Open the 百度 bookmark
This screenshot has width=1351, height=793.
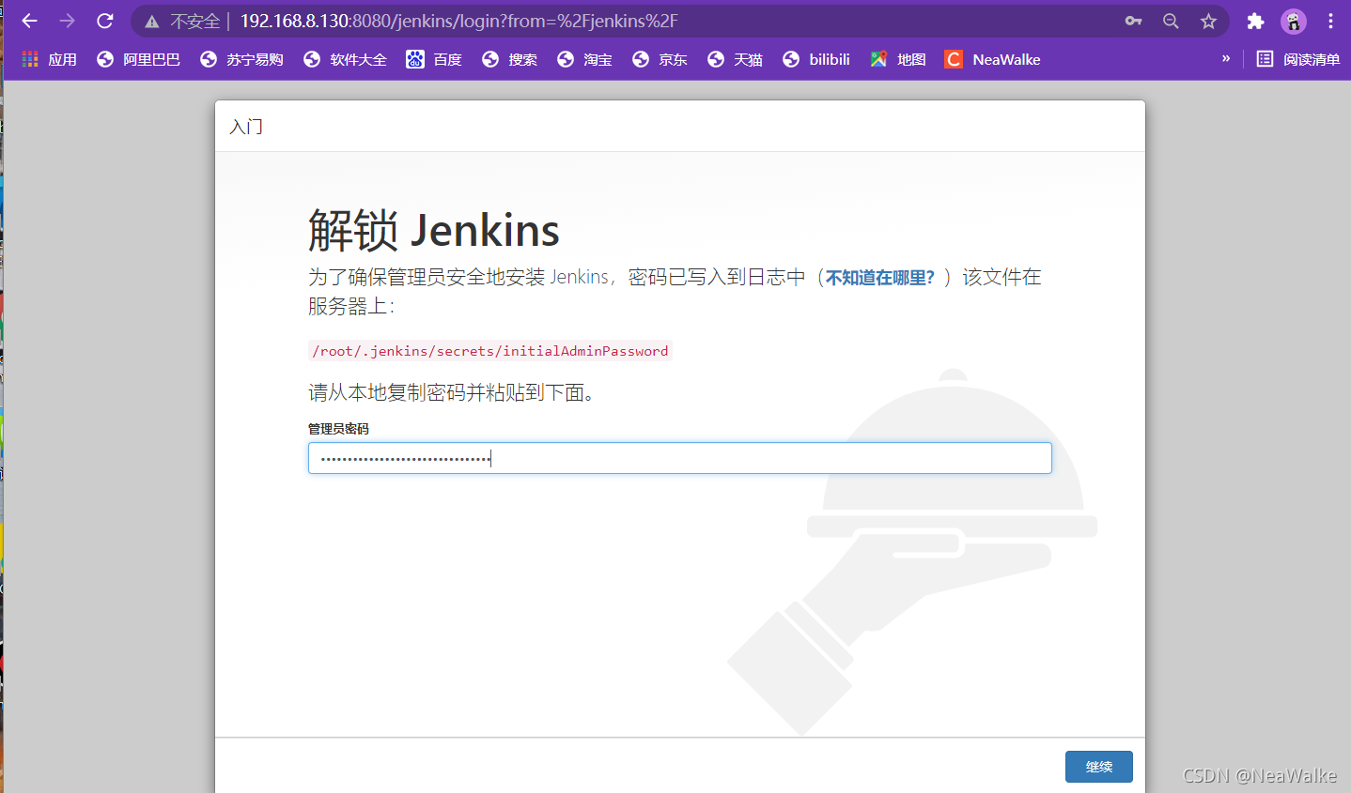[x=434, y=59]
